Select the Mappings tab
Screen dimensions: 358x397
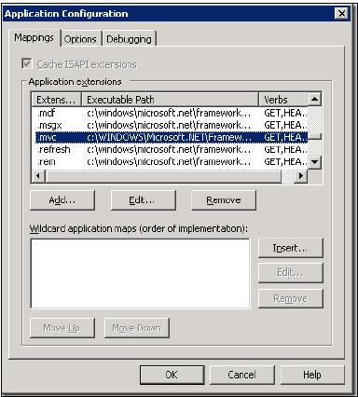coord(34,38)
